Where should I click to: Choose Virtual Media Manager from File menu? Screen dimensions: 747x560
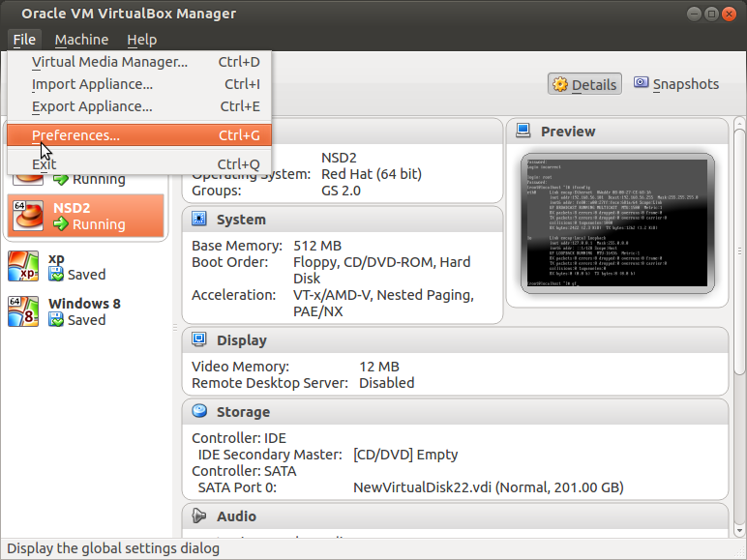pyautogui.click(x=139, y=62)
